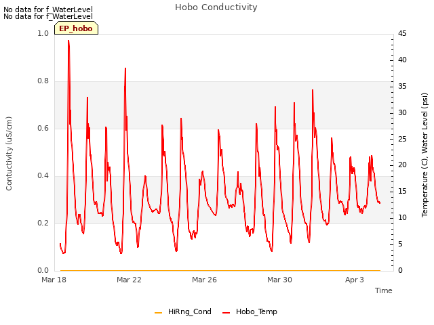Click the 0.0 left axis tick label
Image resolution: width=434 pixels, height=325 pixels.
(x=43, y=271)
